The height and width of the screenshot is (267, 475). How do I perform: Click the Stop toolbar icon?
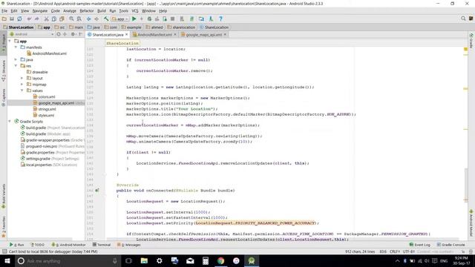click(172, 19)
